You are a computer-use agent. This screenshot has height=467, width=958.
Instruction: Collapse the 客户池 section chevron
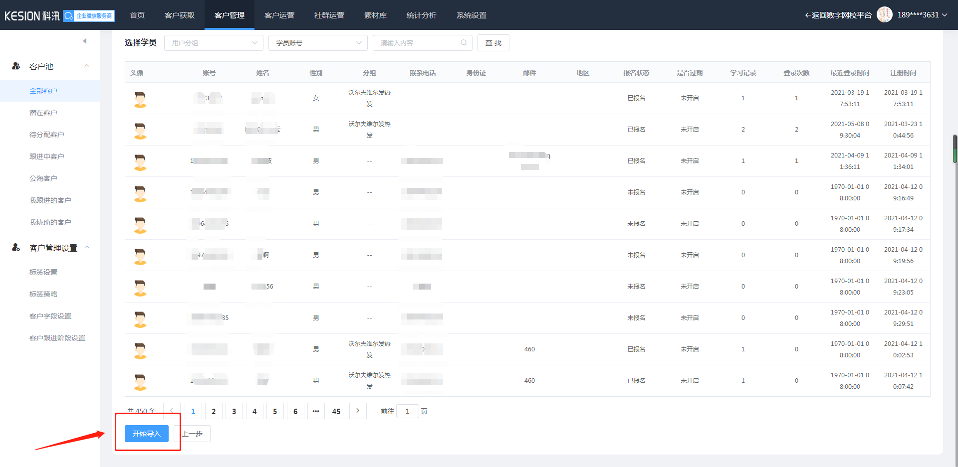(87, 66)
